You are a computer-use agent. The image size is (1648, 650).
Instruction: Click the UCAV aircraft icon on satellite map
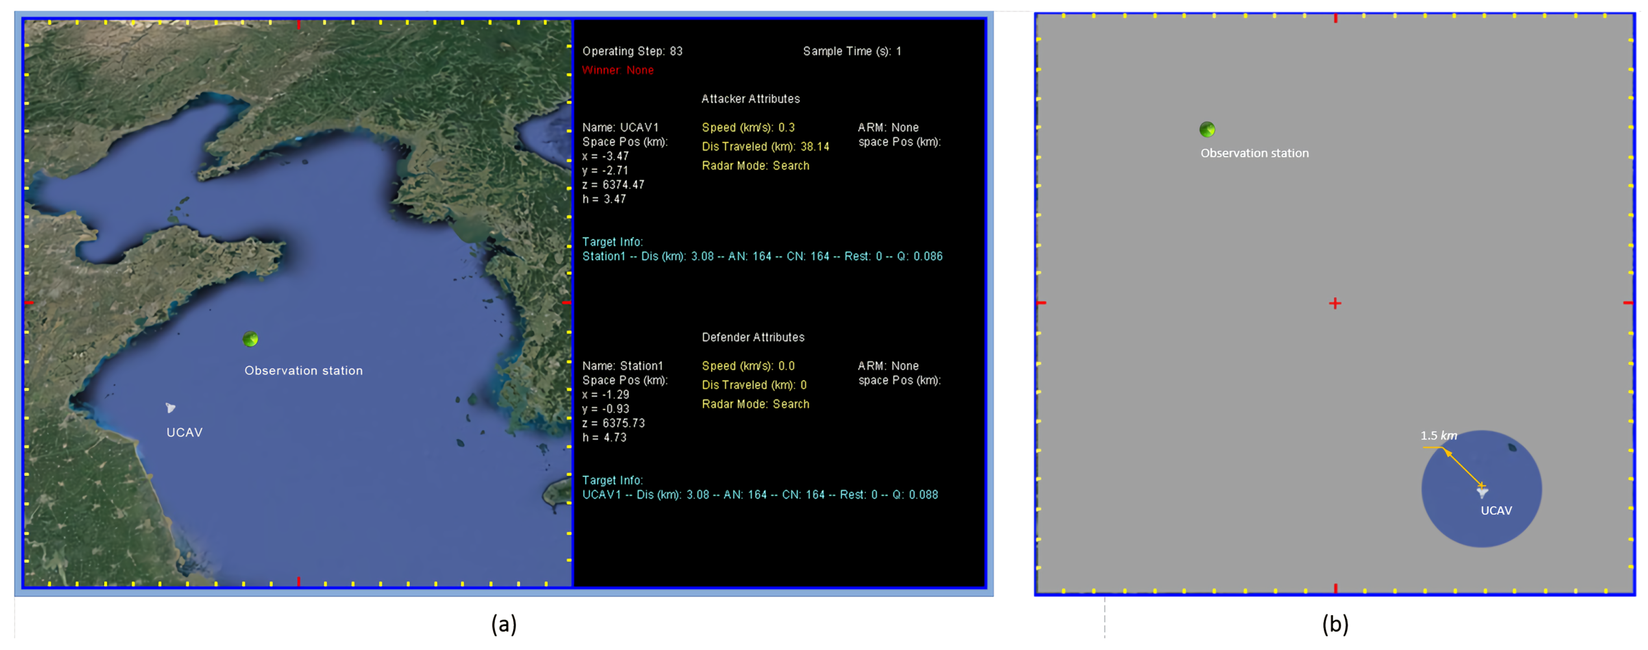click(x=170, y=408)
